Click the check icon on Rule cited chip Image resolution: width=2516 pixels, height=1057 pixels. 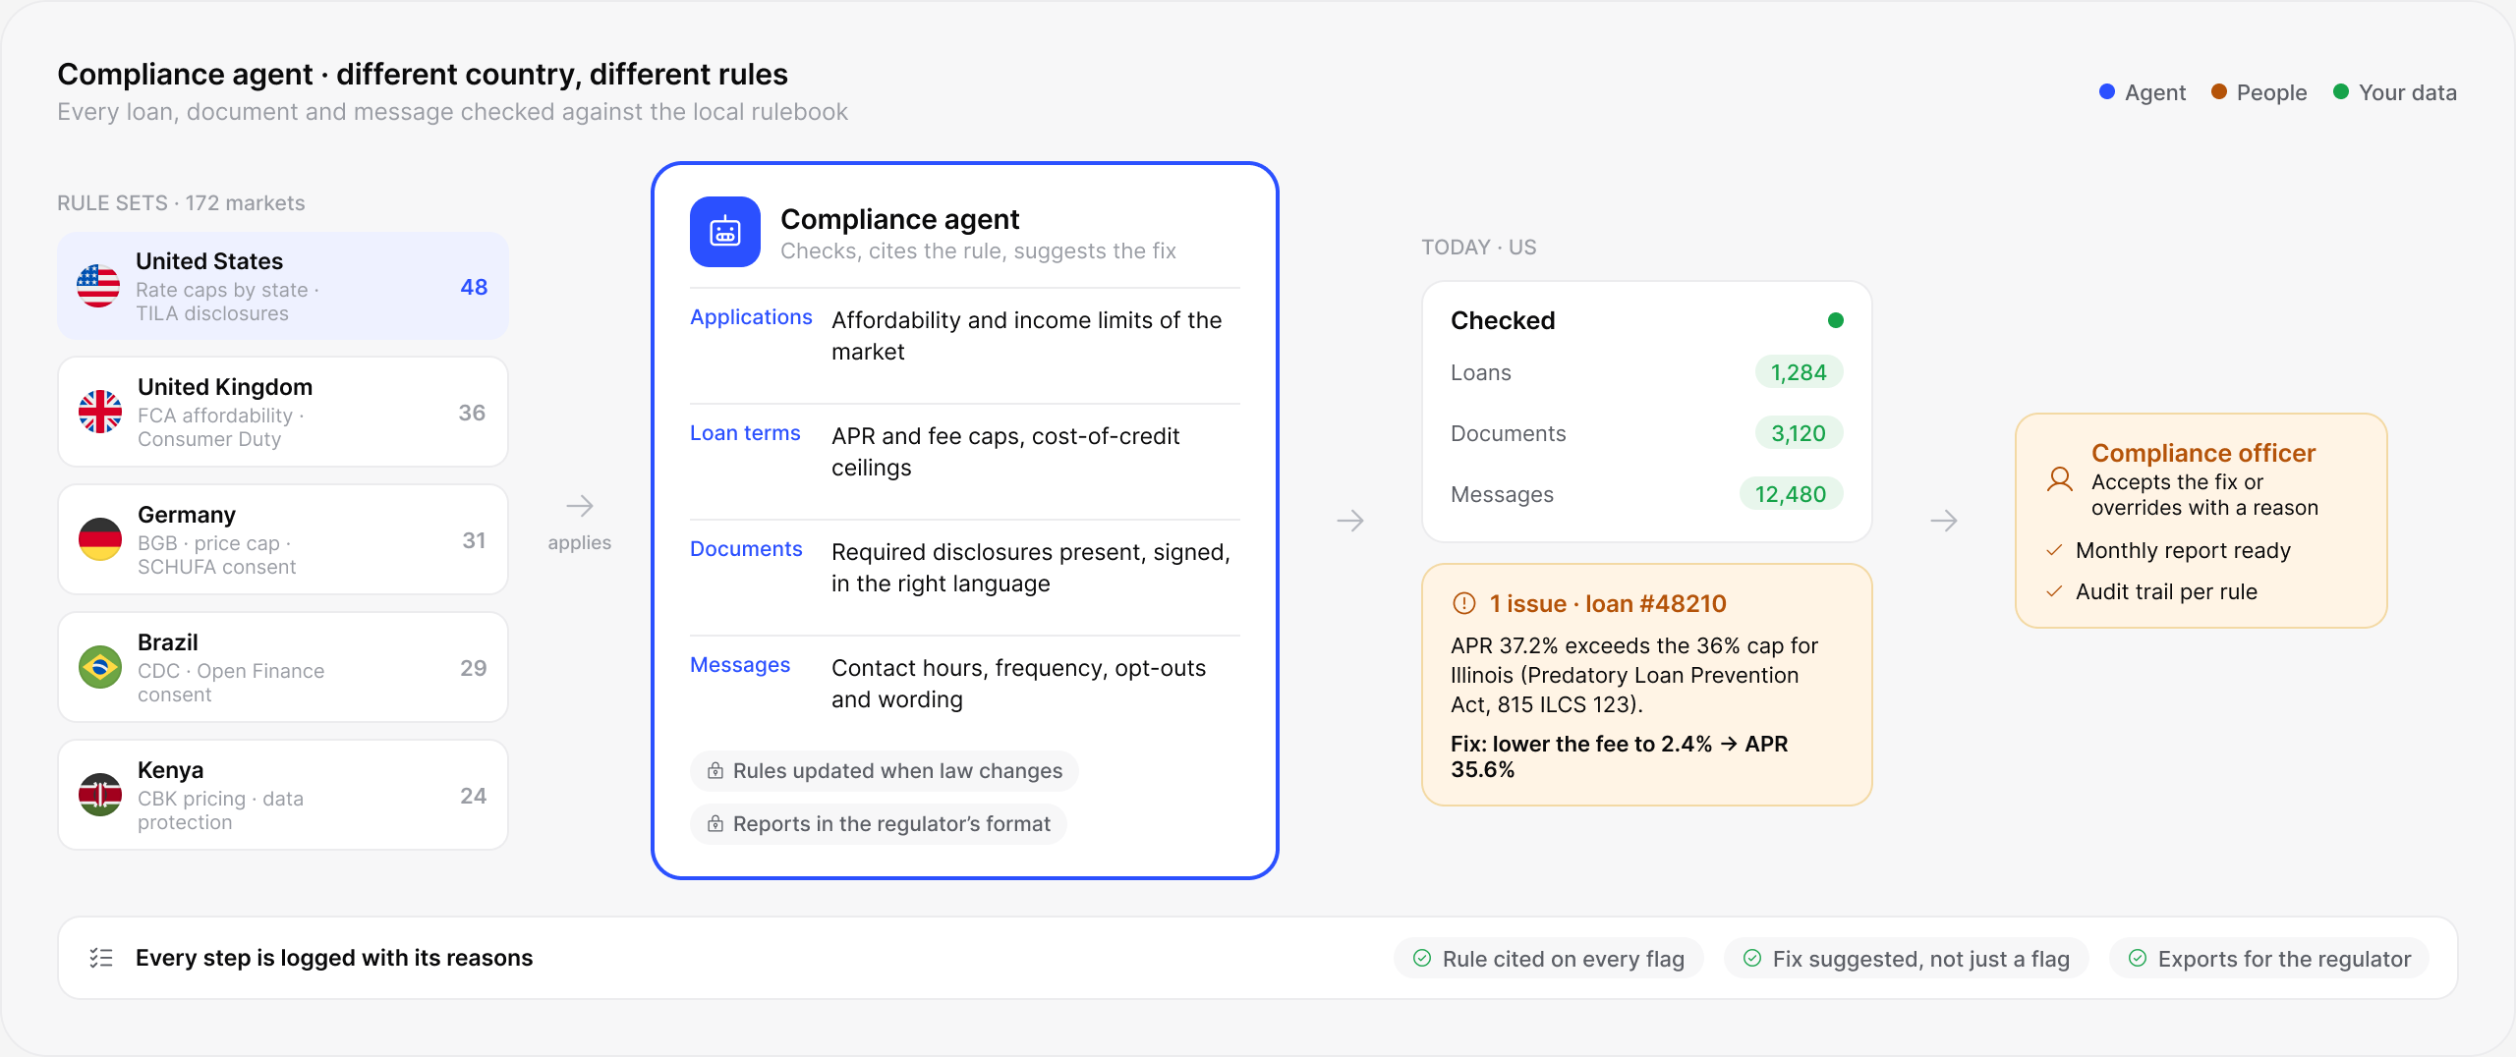(1422, 958)
